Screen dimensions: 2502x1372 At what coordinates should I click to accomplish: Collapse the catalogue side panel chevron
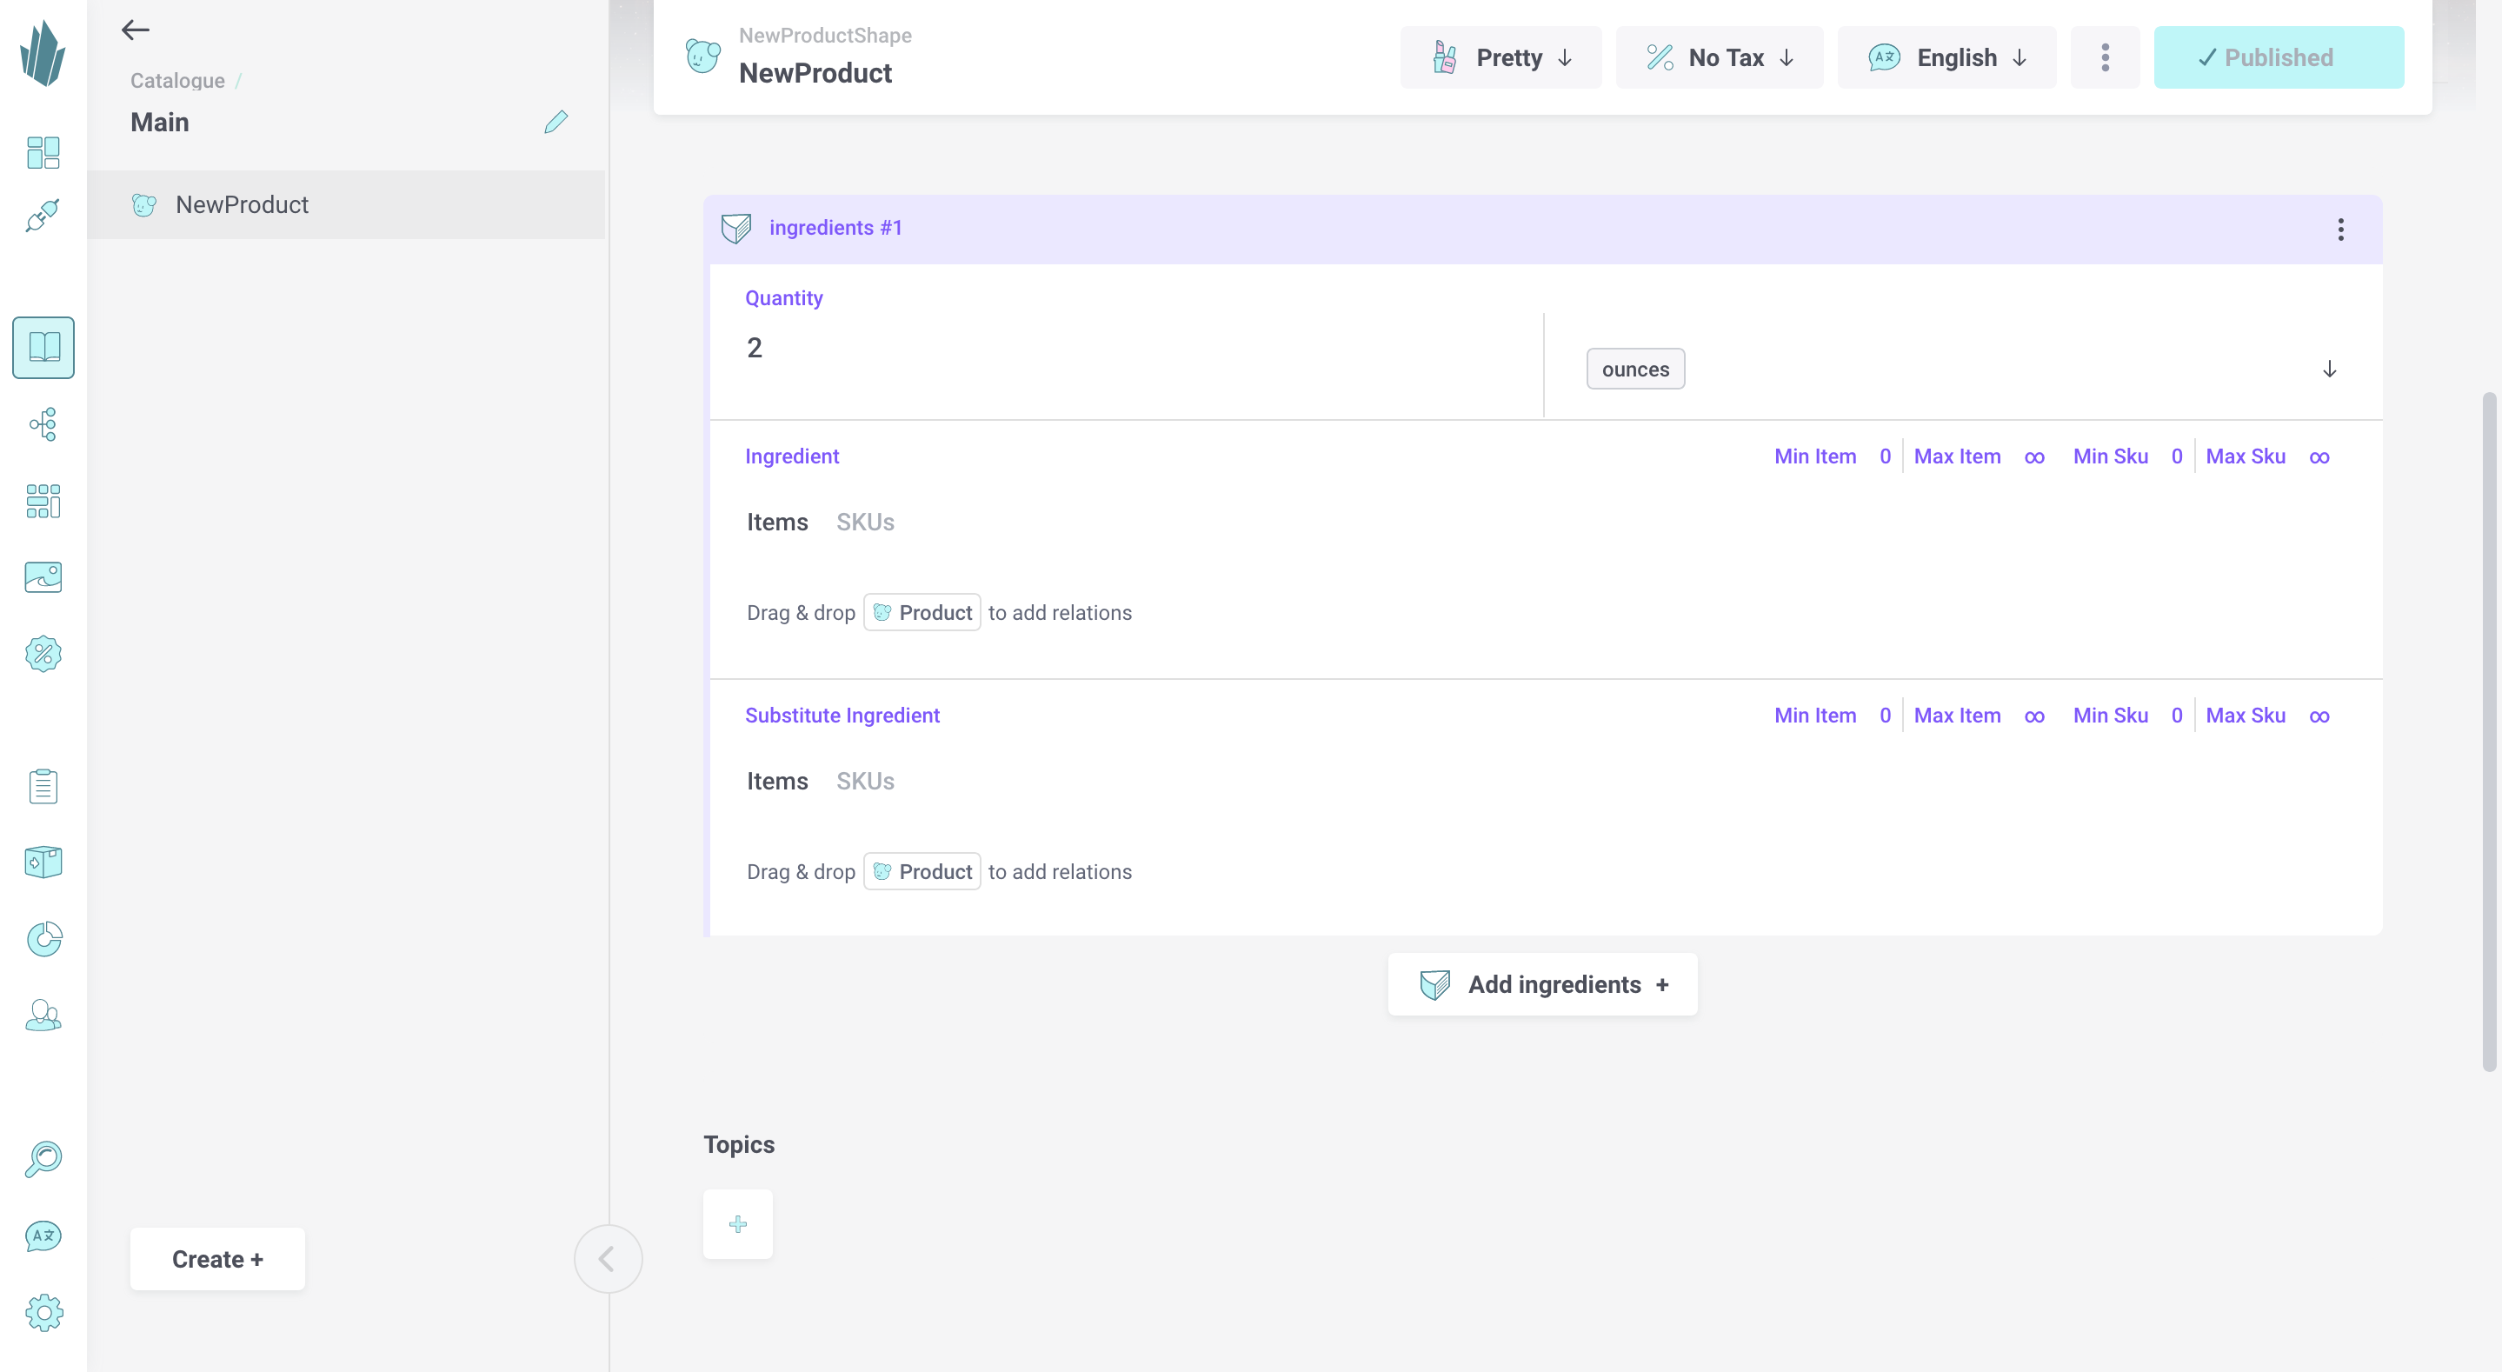tap(607, 1258)
